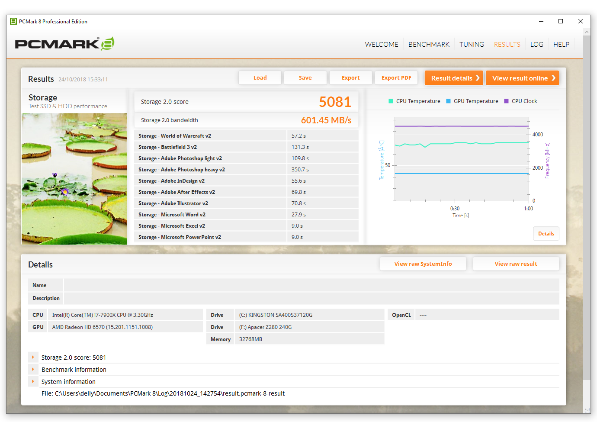Click the Export PDF button
This screenshot has width=597, height=422.
[x=396, y=78]
